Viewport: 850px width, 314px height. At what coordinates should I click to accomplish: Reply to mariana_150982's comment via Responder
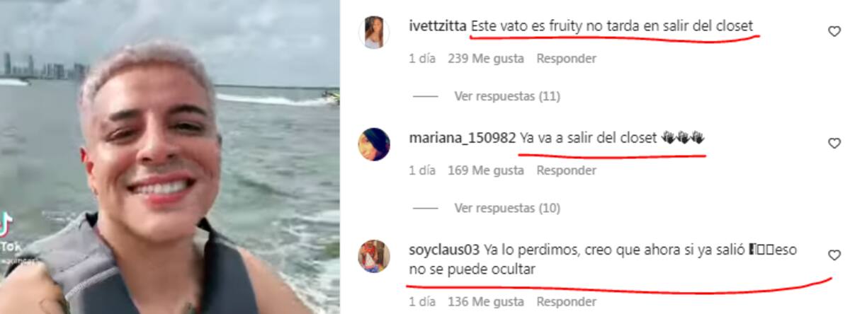point(566,170)
